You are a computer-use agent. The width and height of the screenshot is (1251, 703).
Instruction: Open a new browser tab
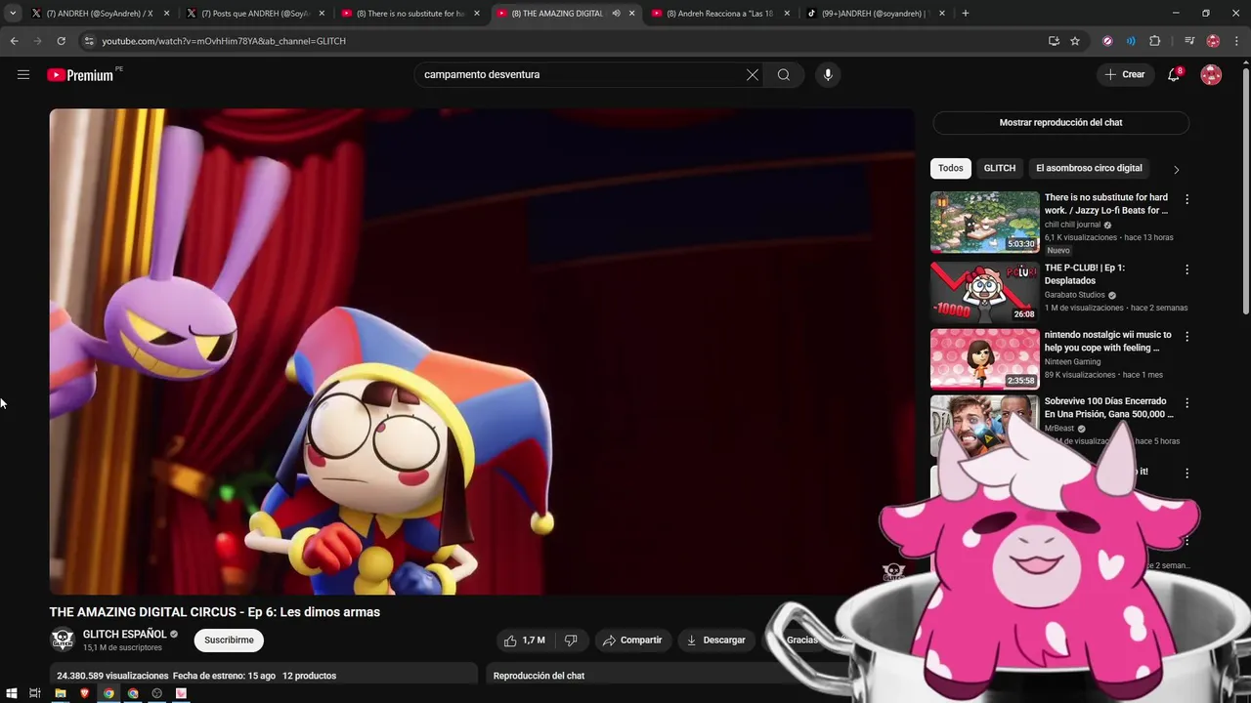pos(966,14)
